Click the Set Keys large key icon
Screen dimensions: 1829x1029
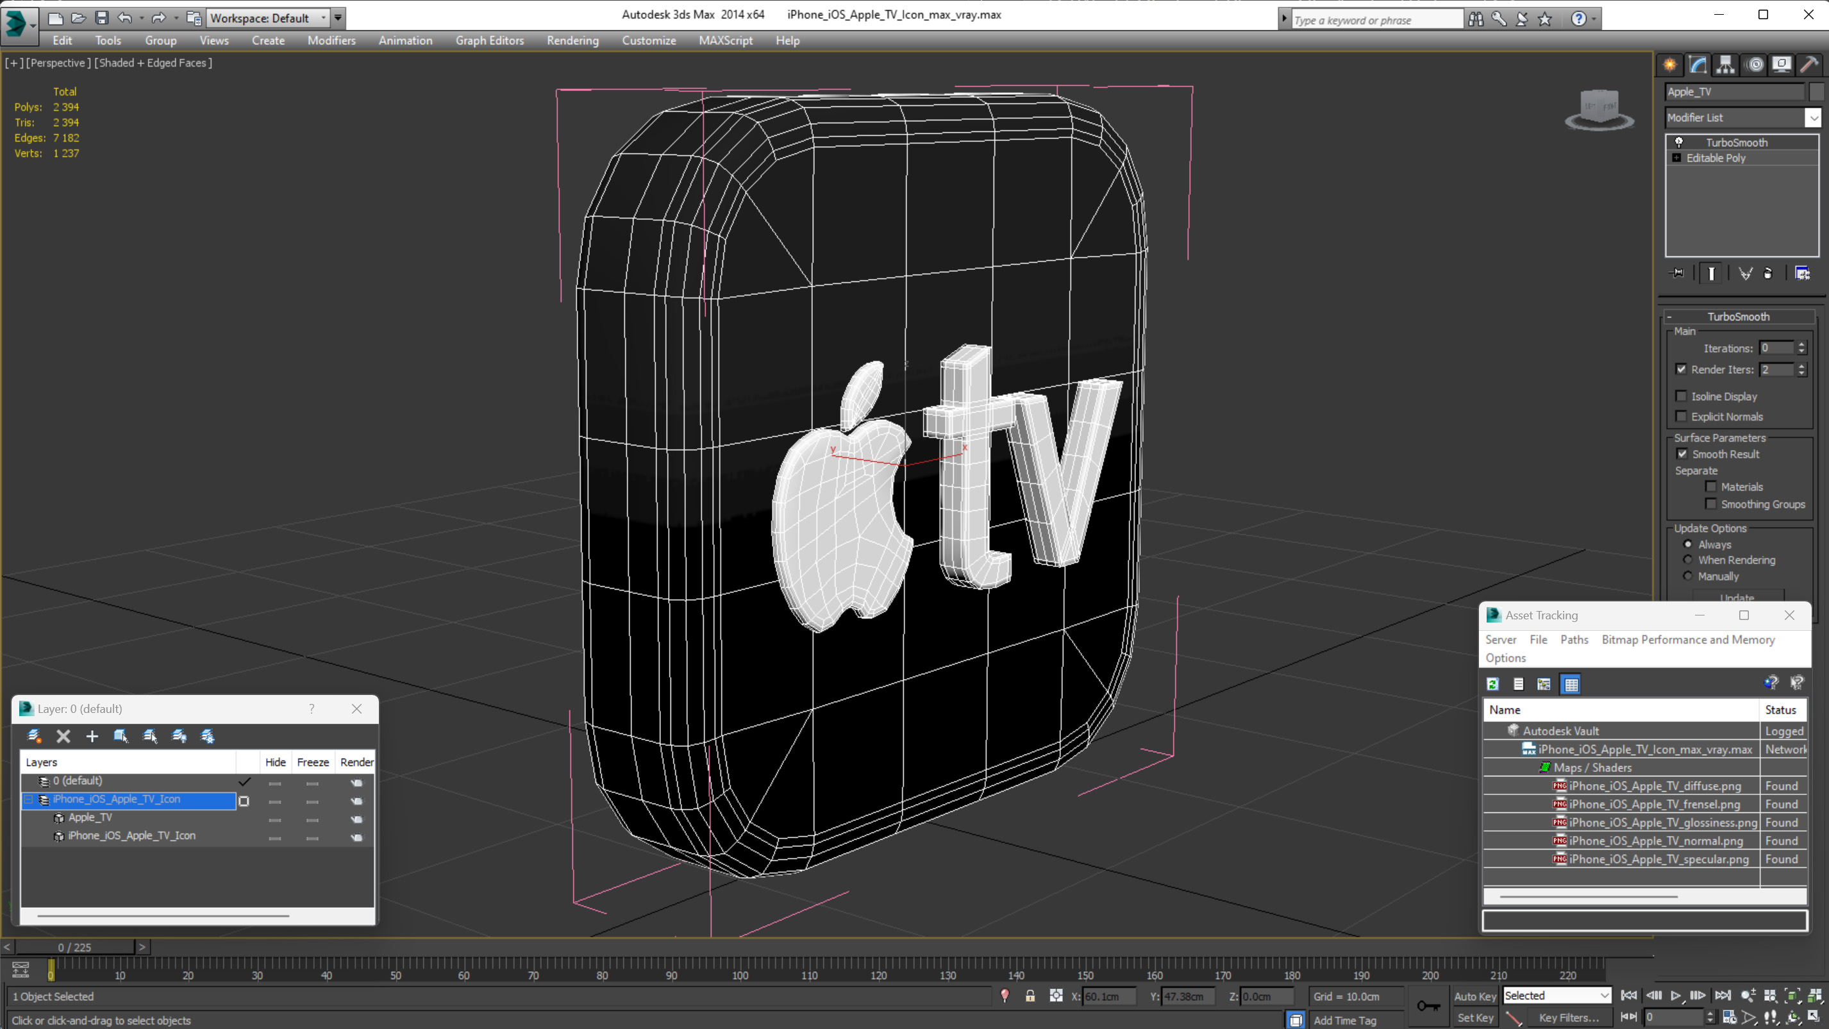point(1428,1005)
